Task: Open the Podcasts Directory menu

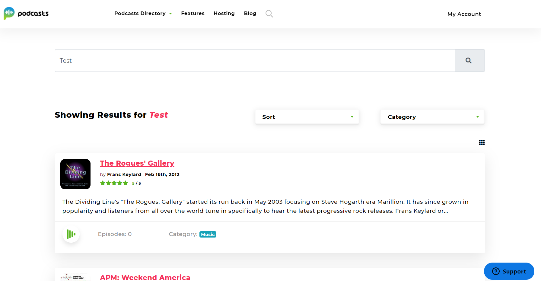Action: (x=140, y=13)
